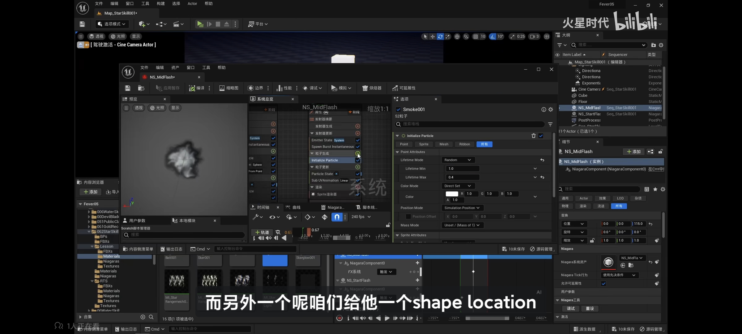Save the NS_MidFlash asset

[127, 88]
